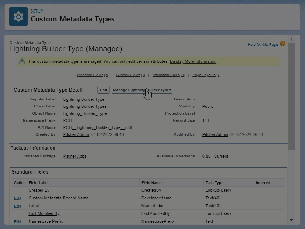This screenshot has width=305, height=229.
Task: Click the managed package download icon
Action: (x=22, y=61)
